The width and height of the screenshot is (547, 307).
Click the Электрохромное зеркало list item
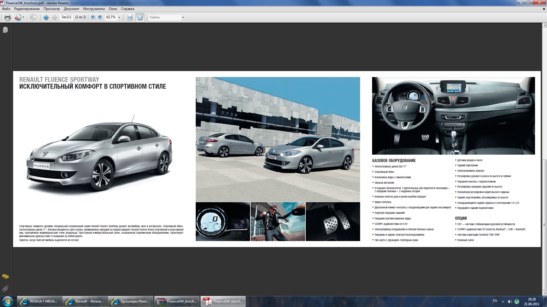pos(471,171)
